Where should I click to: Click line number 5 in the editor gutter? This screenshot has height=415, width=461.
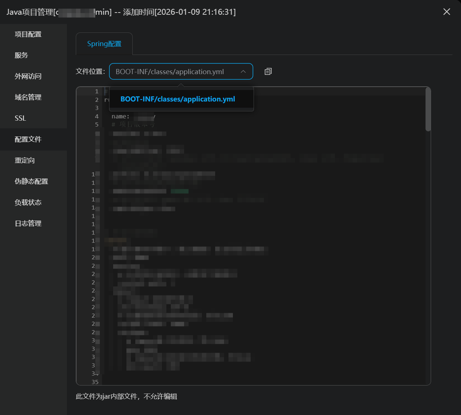tap(97, 125)
